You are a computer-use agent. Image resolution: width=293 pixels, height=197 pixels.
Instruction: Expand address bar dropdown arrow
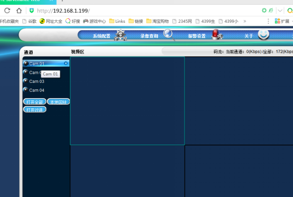[x=280, y=11]
